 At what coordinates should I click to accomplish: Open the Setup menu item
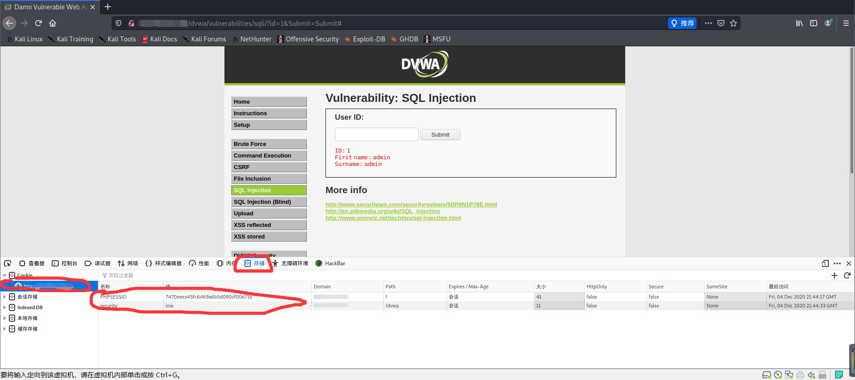click(269, 125)
